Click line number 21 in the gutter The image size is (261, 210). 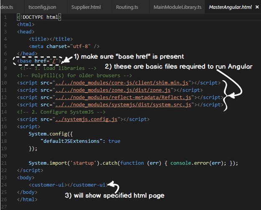coord(4,163)
